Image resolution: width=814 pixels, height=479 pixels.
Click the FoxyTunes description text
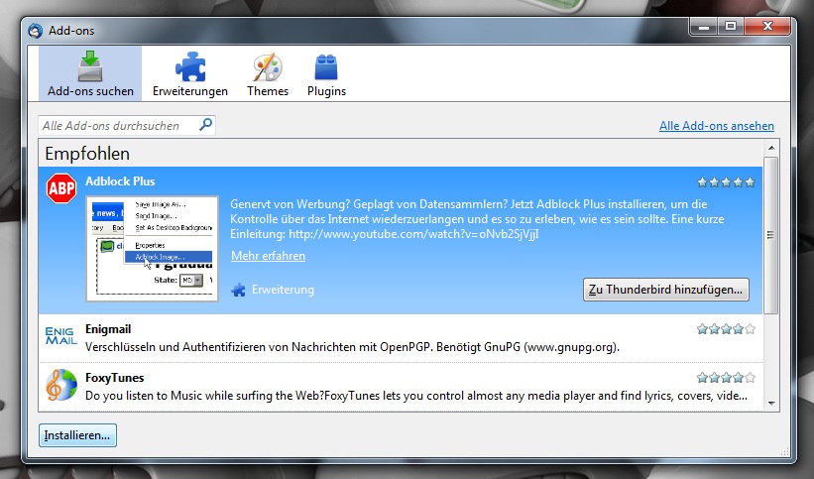click(416, 396)
